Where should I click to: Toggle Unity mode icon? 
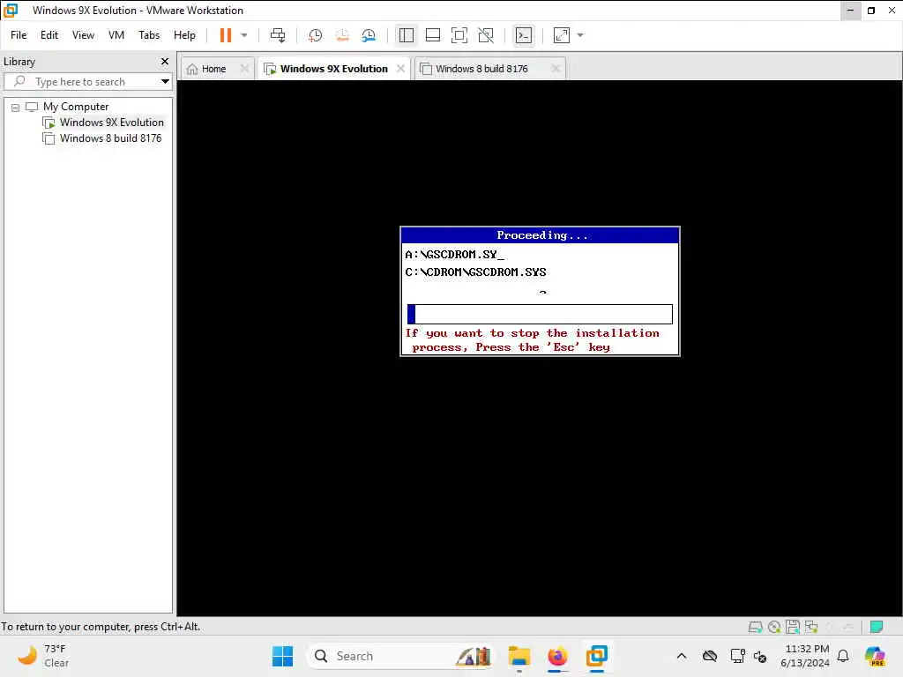tap(486, 35)
